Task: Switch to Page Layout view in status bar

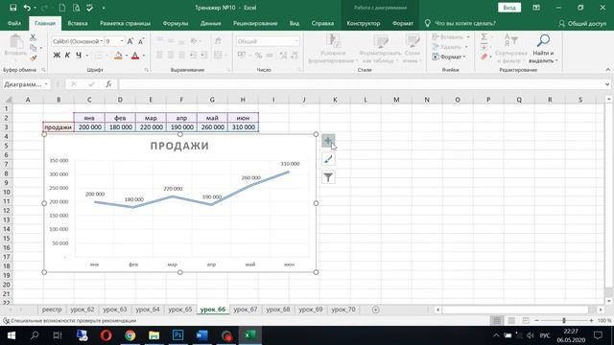Action: click(x=511, y=320)
